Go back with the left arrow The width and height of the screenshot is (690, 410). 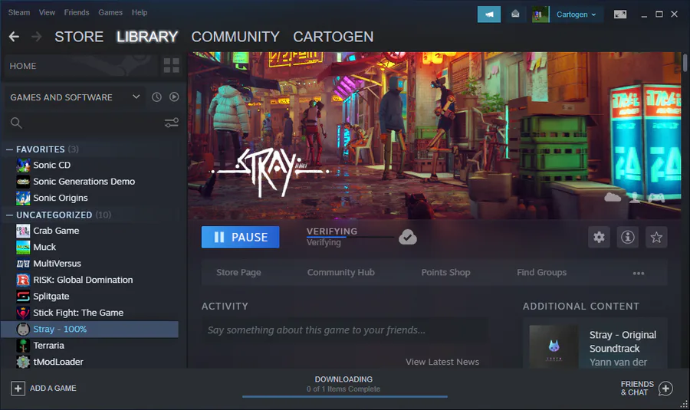click(14, 37)
